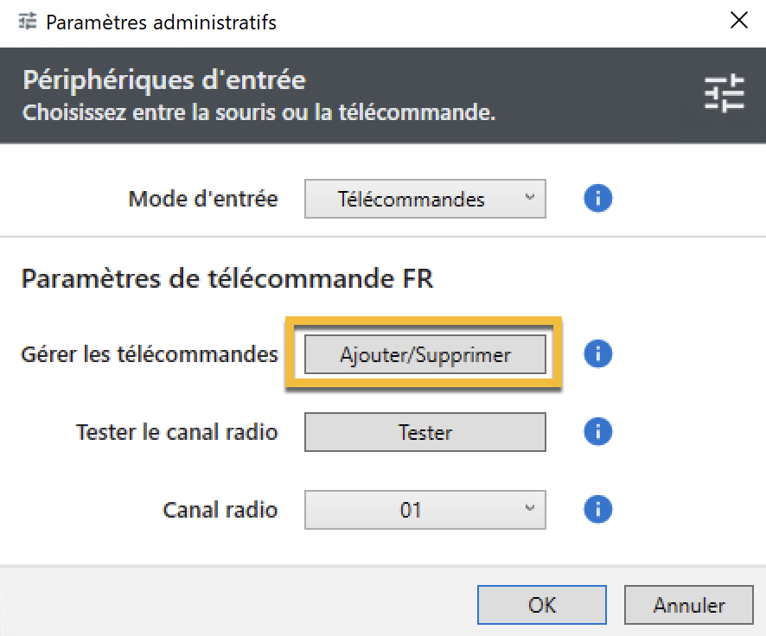Click the Canal radio label text

click(220, 510)
